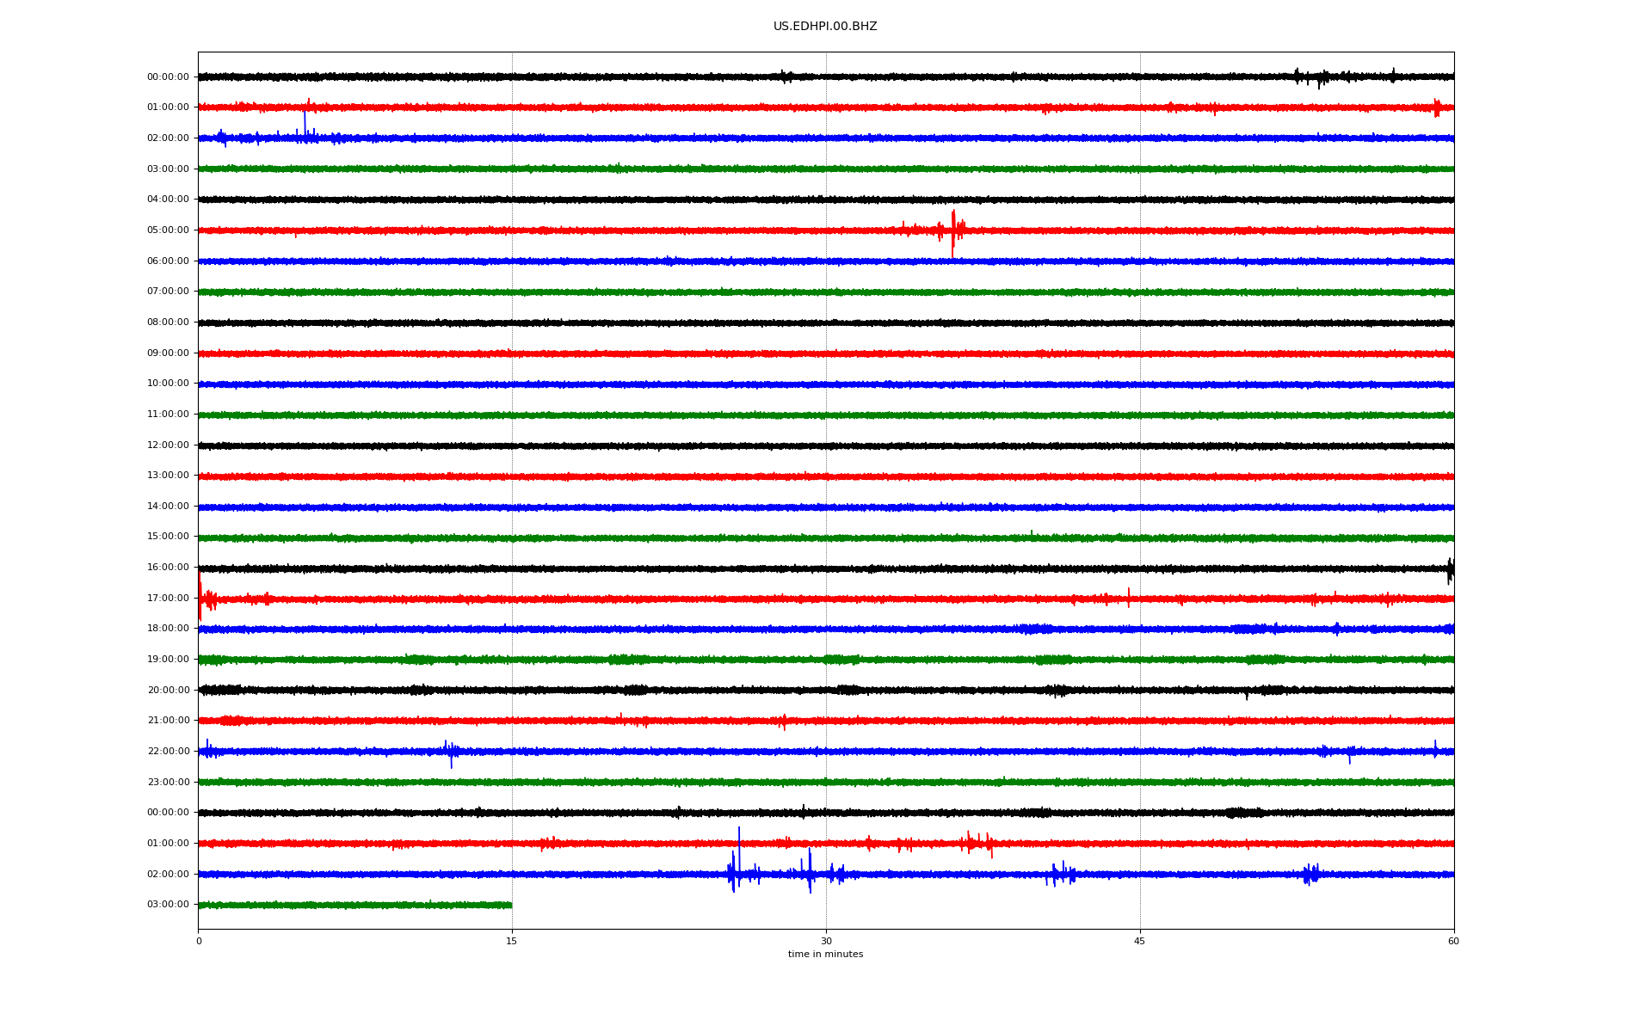
Task: Click the 12:00:00 row label
Action: pyautogui.click(x=168, y=445)
